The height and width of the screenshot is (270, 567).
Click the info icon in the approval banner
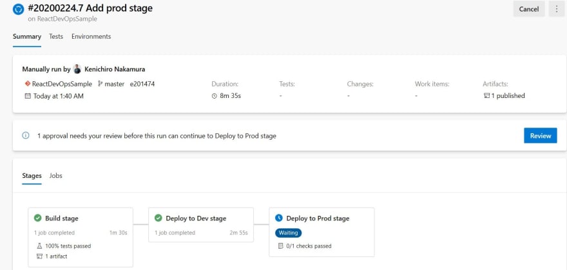(x=25, y=135)
